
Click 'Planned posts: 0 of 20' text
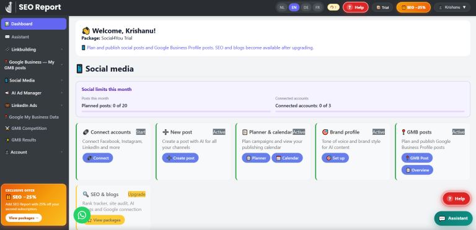(104, 106)
